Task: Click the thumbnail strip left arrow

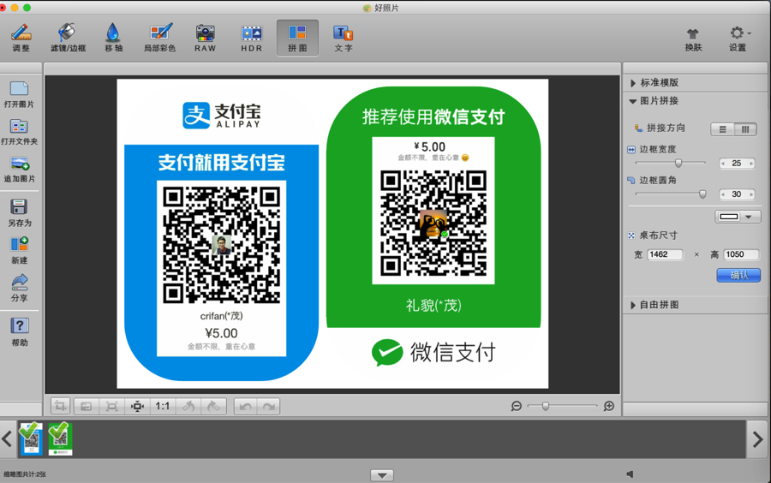Action: 7,438
